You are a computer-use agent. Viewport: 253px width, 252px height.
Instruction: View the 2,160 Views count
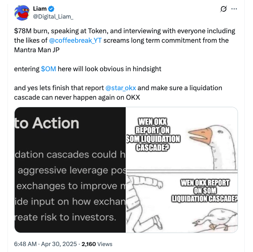pos(97,244)
